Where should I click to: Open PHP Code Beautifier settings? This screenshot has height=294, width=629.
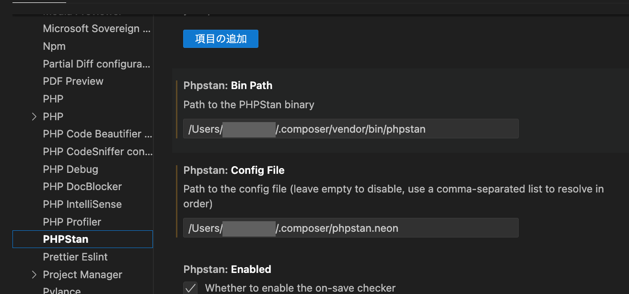click(x=97, y=134)
